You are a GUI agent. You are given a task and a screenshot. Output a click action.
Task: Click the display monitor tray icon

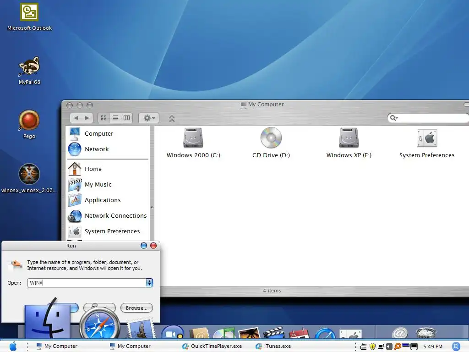point(414,346)
